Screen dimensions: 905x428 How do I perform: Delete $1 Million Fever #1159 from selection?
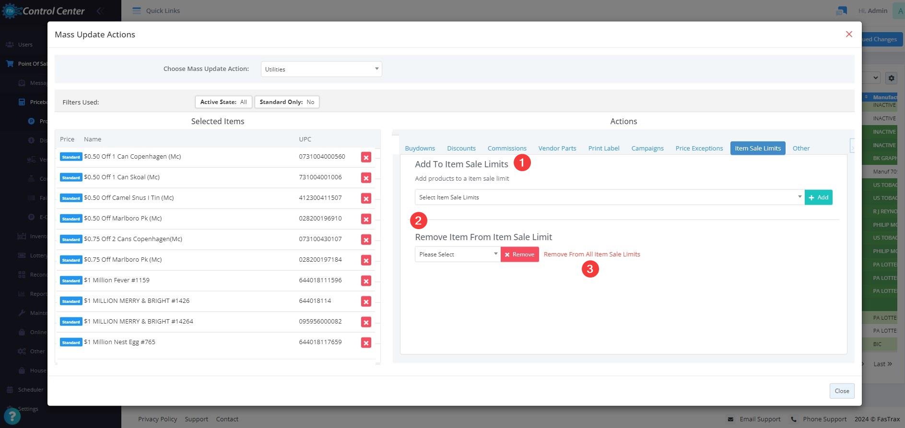[x=366, y=281]
